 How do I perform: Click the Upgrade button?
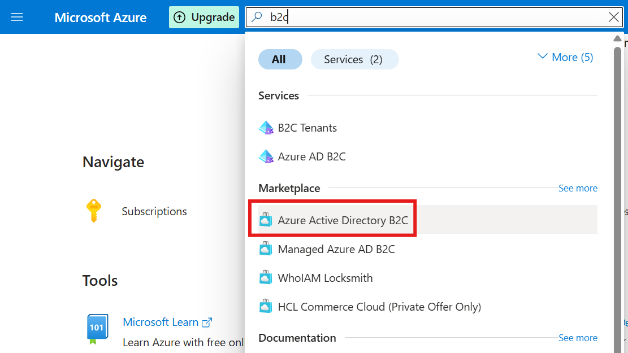(x=204, y=17)
